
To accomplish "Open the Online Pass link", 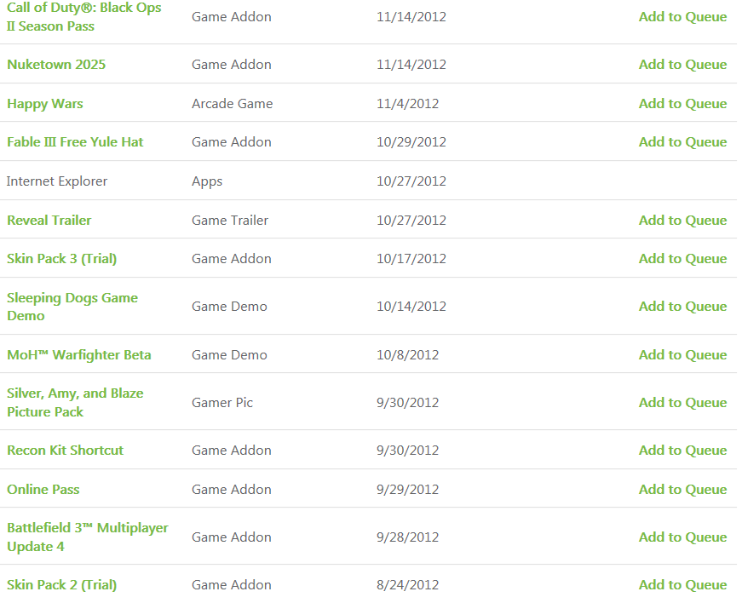I will pyautogui.click(x=43, y=490).
